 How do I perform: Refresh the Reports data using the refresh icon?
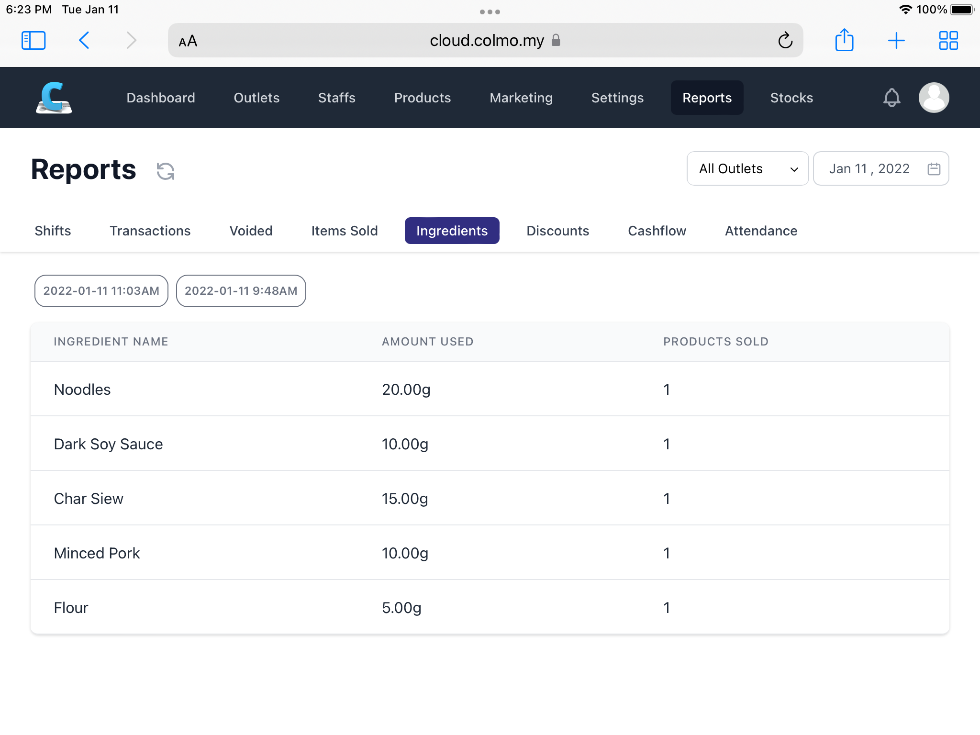[165, 170]
